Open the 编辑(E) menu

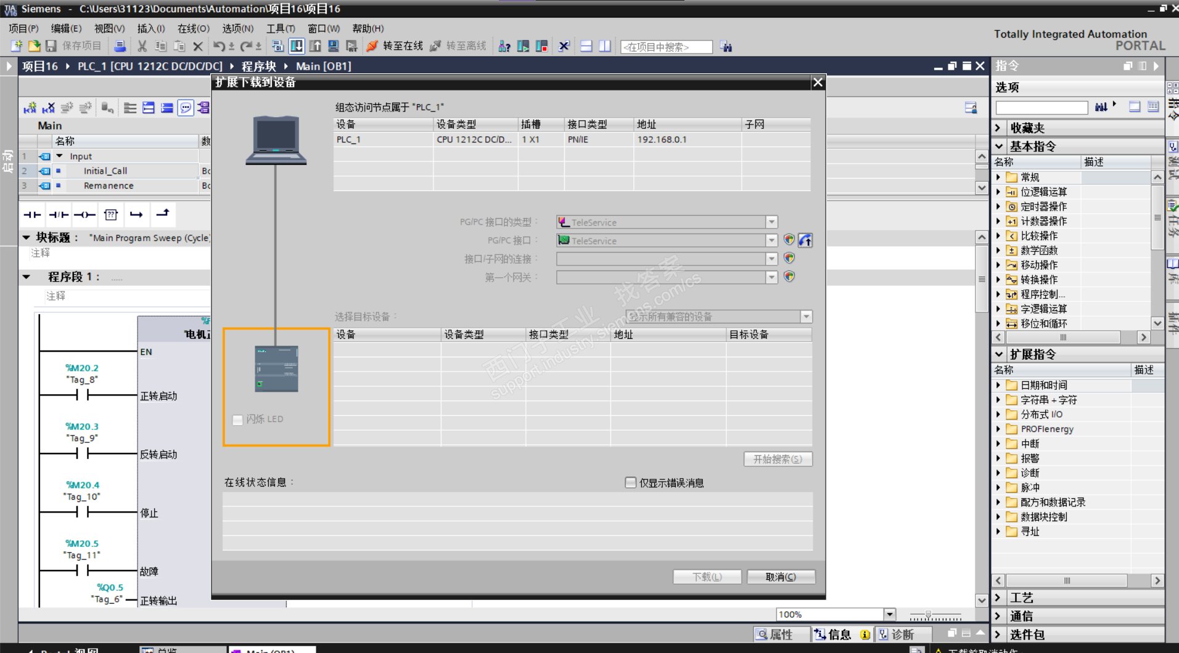pos(66,28)
